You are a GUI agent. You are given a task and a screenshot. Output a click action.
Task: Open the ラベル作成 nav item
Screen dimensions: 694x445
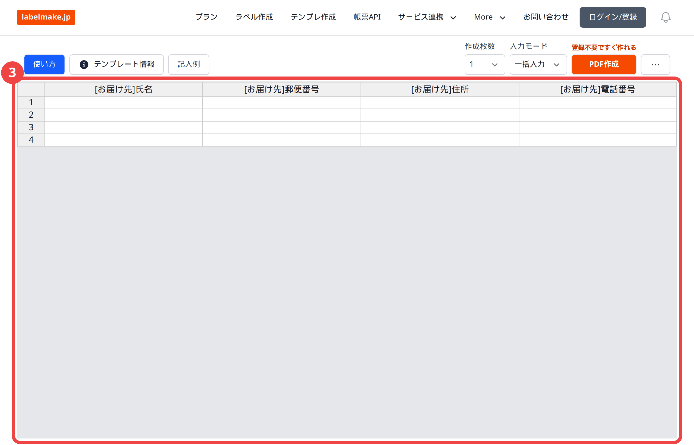(x=254, y=17)
